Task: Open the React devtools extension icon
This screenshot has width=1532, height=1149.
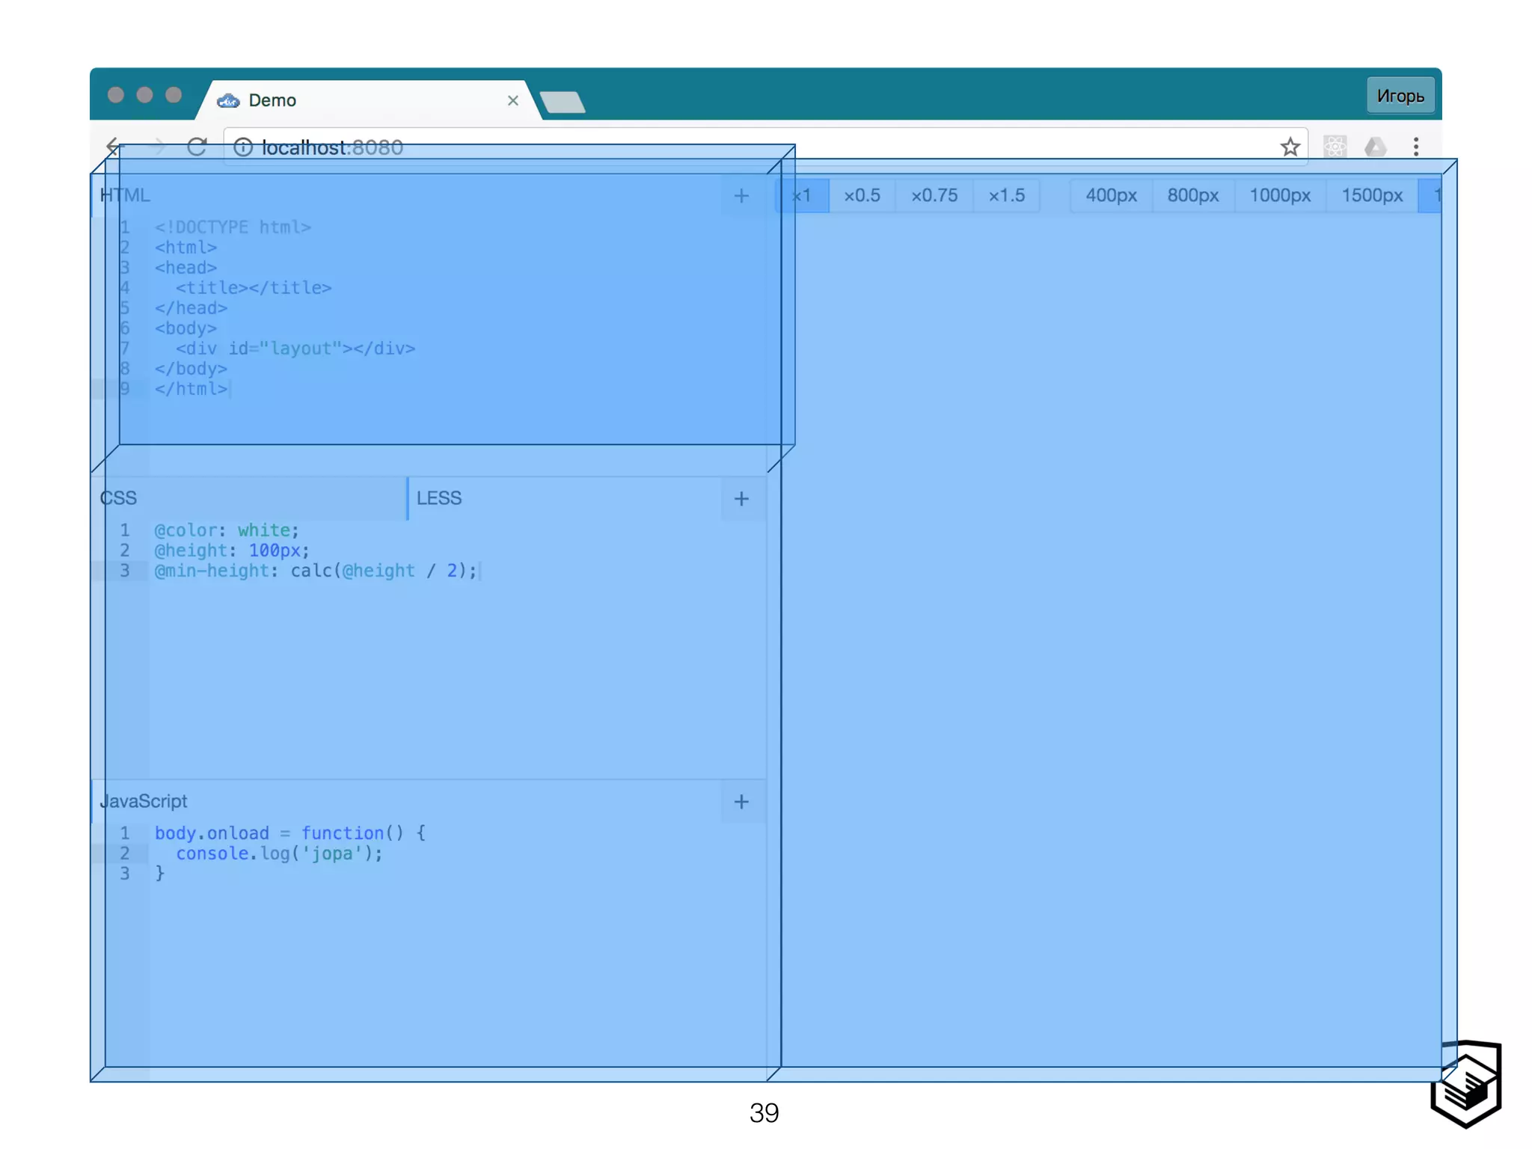Action: pos(1335,147)
